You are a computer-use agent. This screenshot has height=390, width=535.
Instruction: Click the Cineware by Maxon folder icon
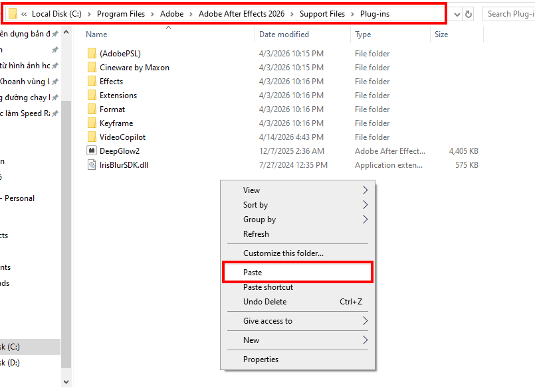[x=92, y=68]
